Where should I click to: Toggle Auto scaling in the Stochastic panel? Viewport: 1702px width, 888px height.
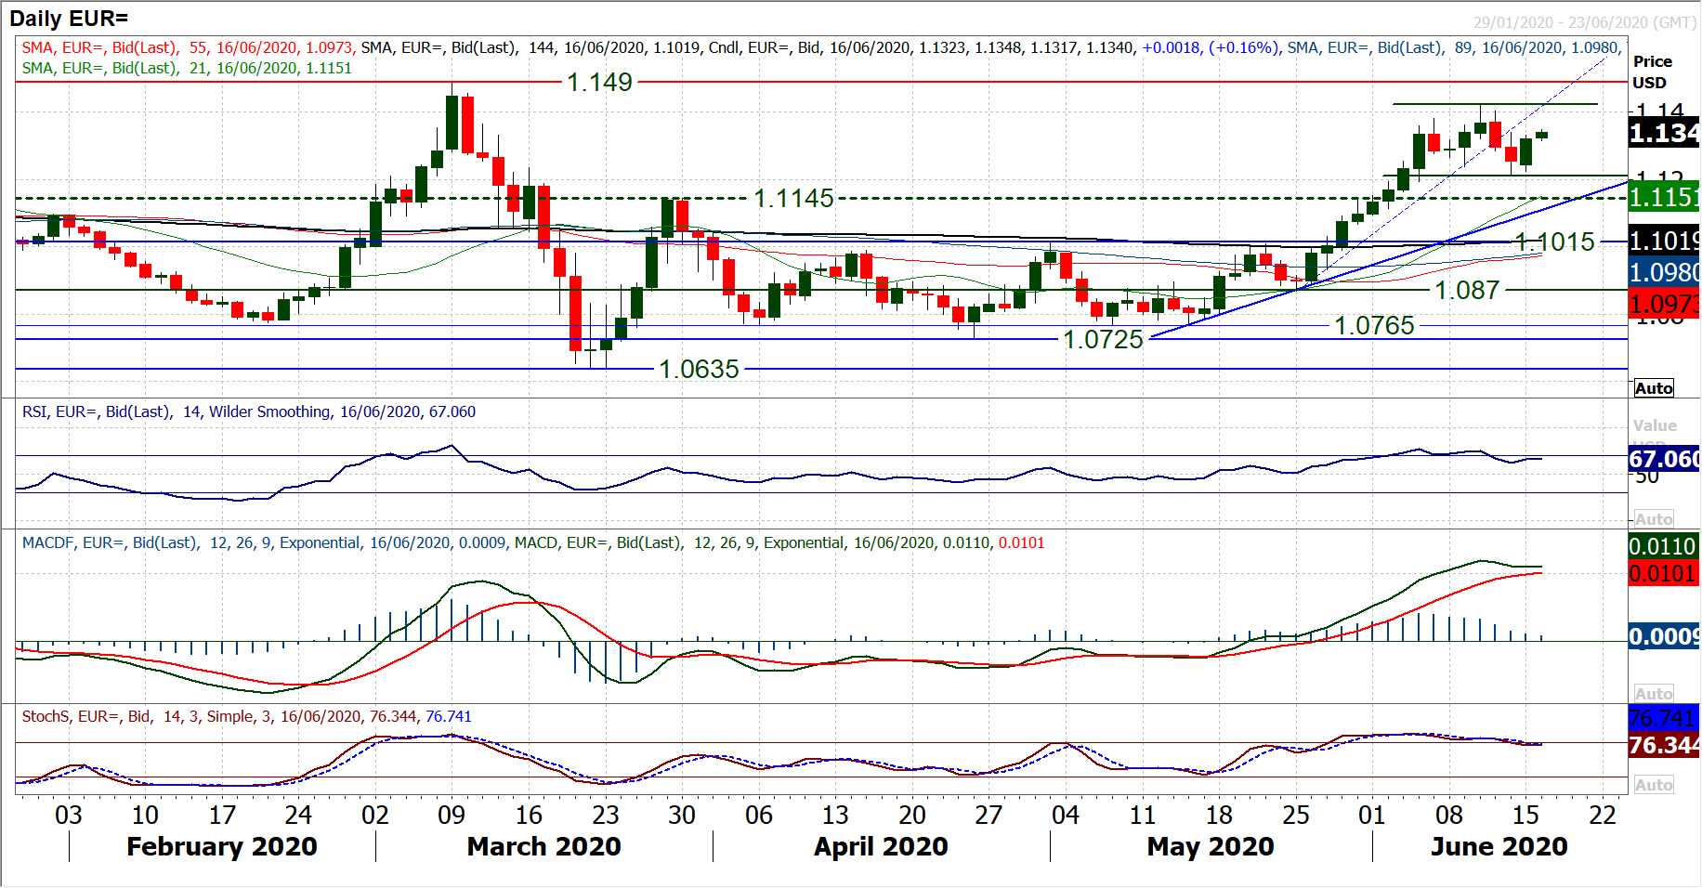click(1654, 785)
